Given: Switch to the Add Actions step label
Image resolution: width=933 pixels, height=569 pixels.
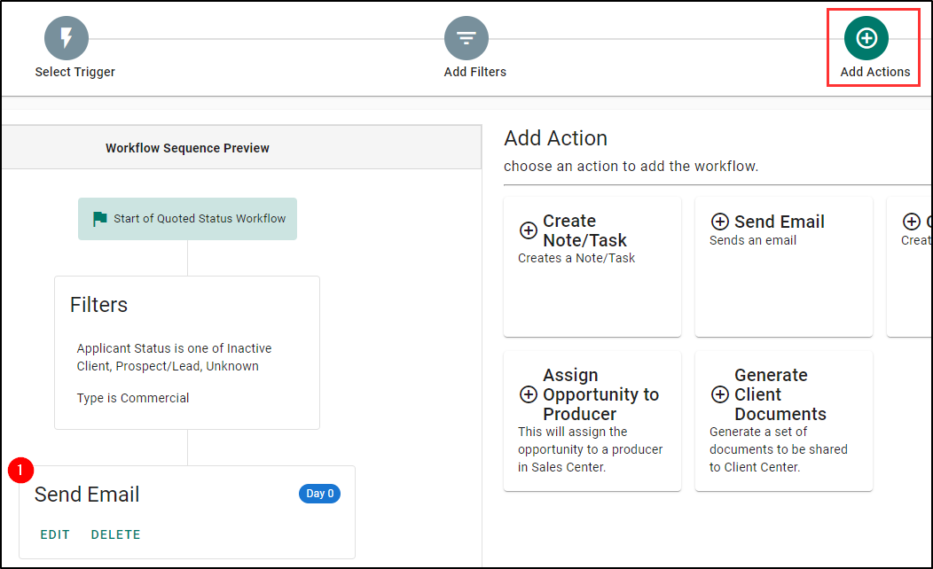Looking at the screenshot, I should click(875, 72).
